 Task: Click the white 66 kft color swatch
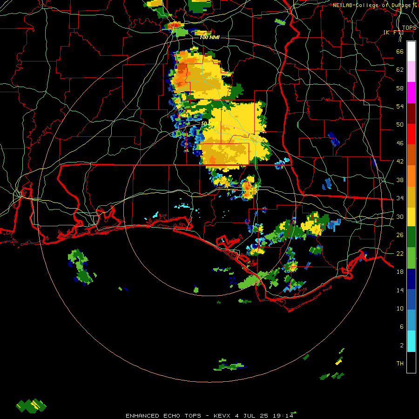click(411, 51)
